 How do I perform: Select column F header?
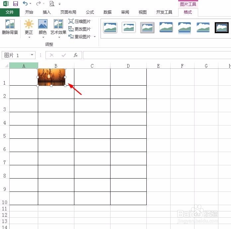click(x=183, y=66)
